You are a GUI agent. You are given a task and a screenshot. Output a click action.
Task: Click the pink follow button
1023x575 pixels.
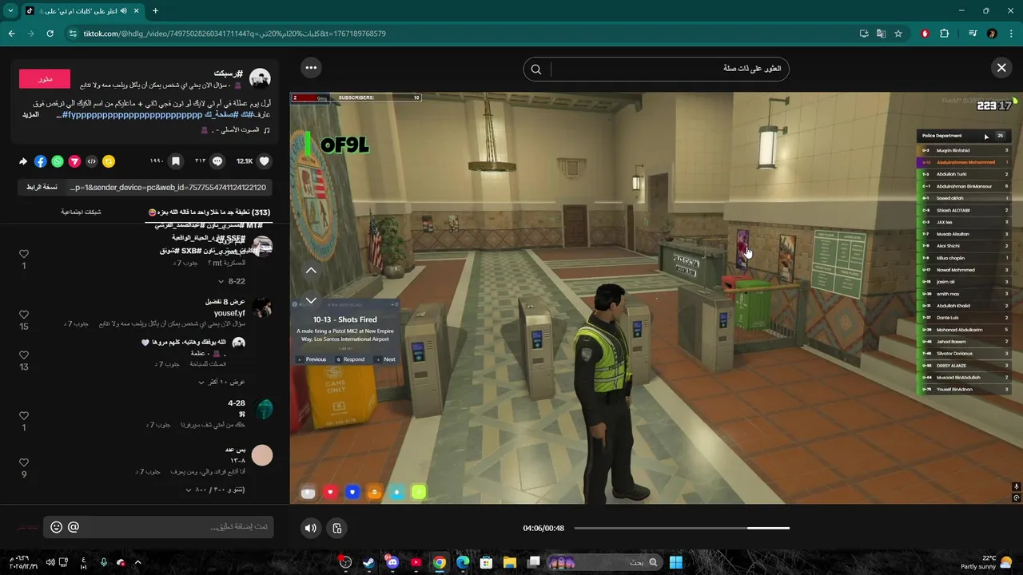coord(45,78)
